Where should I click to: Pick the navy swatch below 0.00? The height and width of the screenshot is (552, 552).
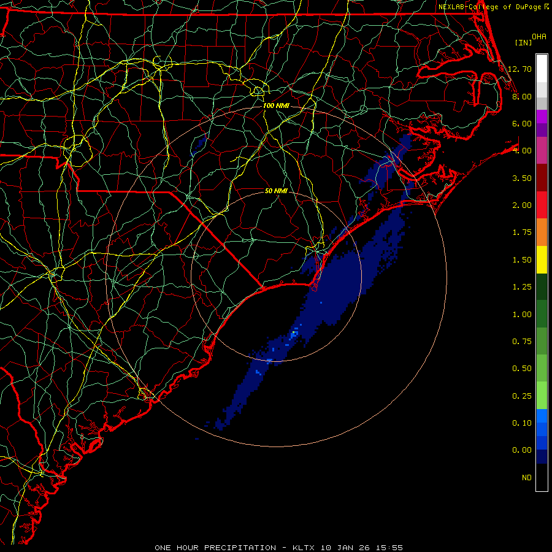[542, 457]
